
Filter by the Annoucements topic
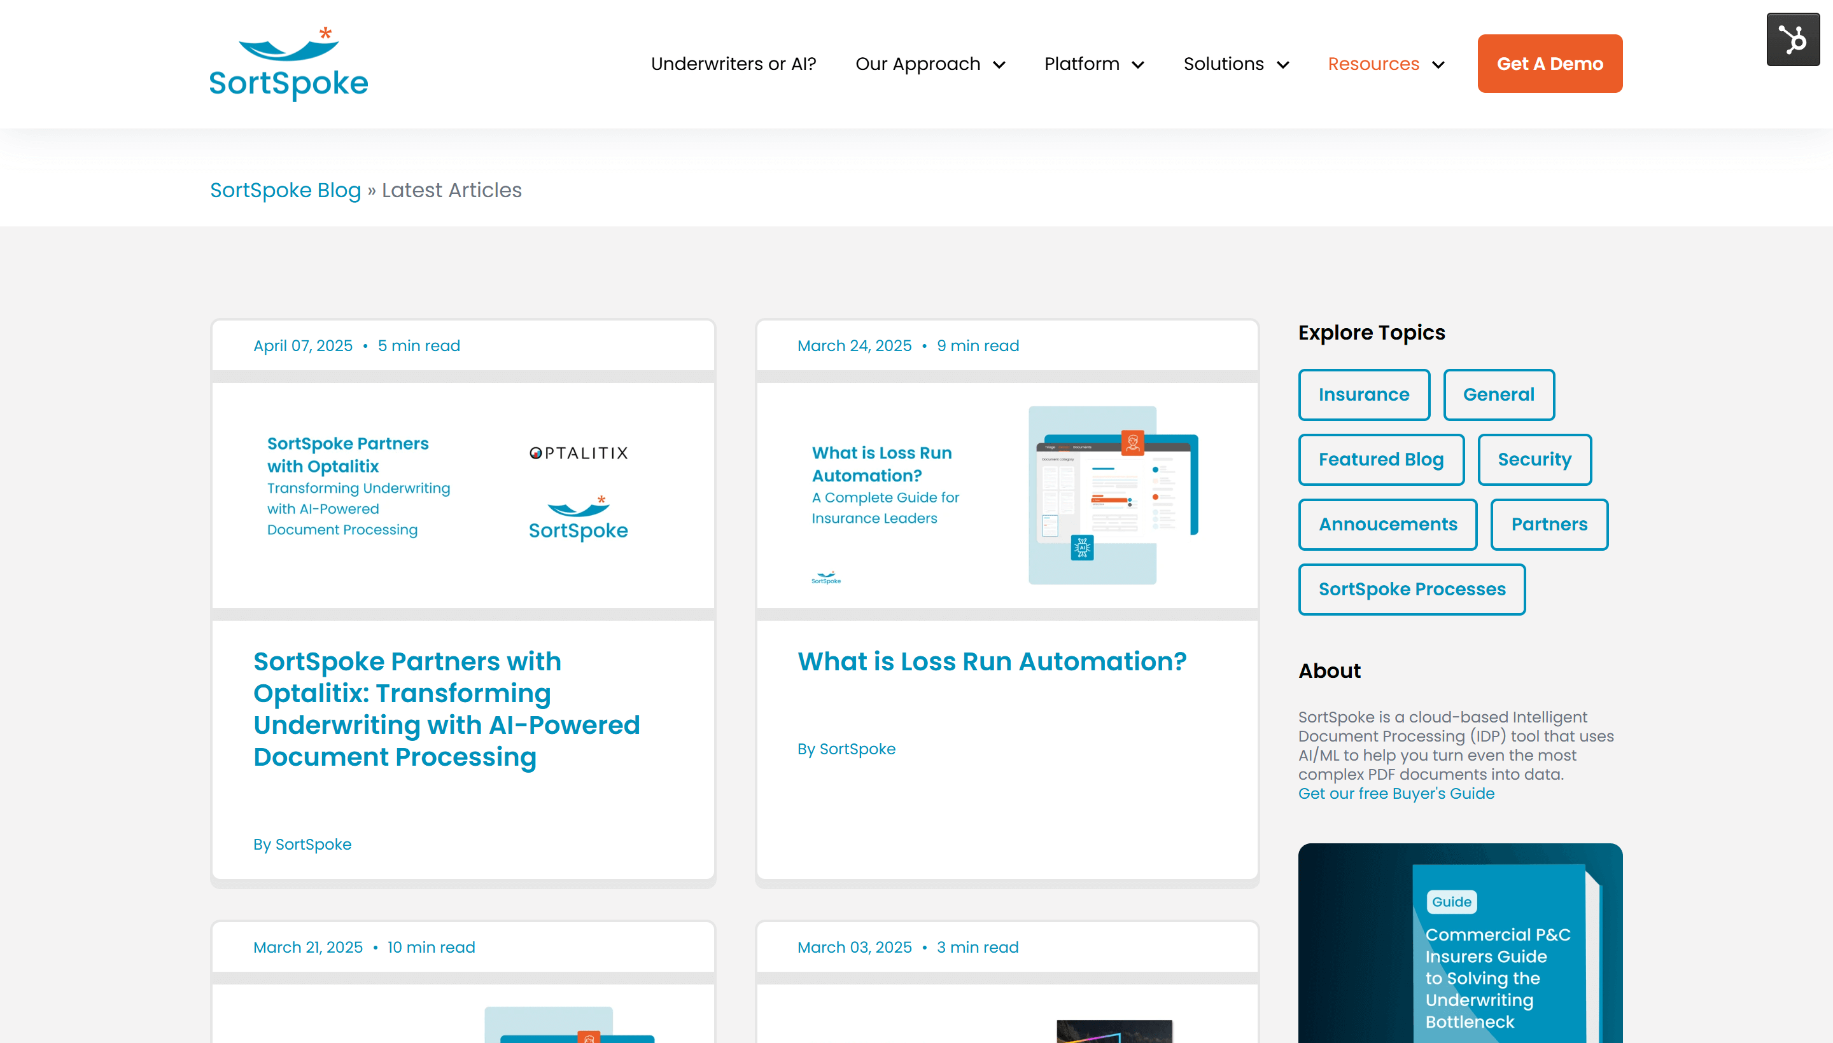pyautogui.click(x=1387, y=525)
